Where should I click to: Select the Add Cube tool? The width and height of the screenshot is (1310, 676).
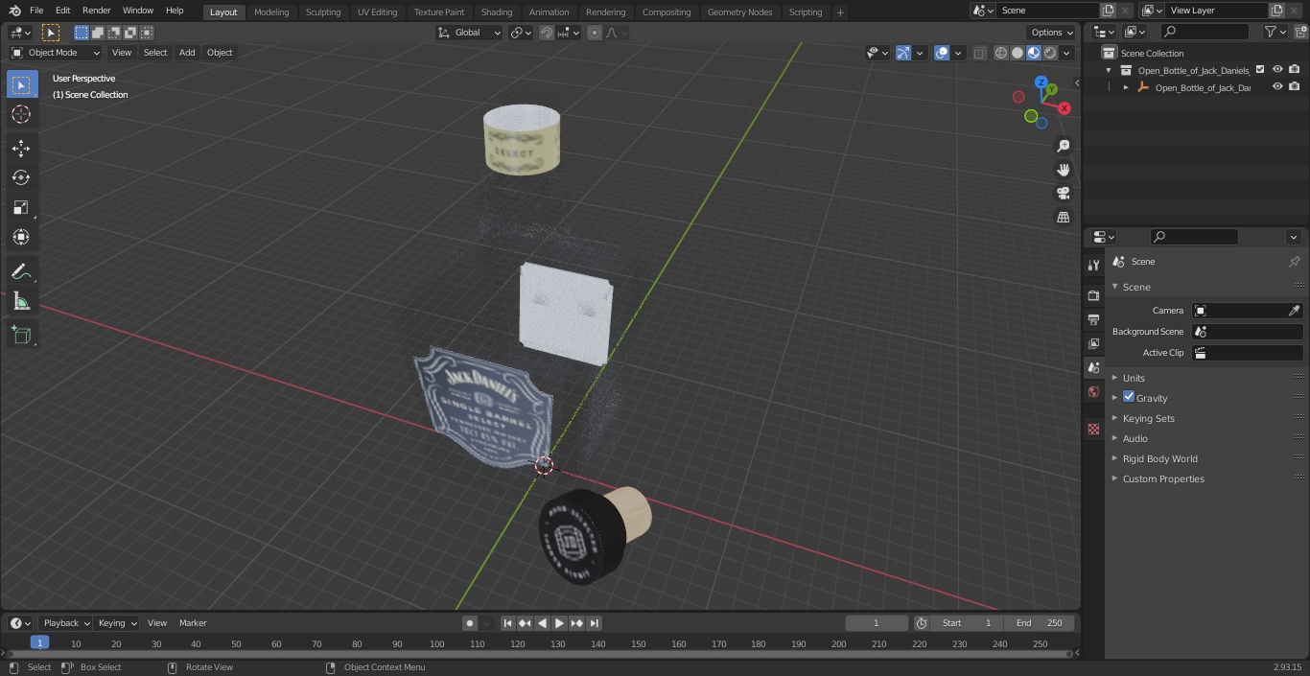click(21, 335)
